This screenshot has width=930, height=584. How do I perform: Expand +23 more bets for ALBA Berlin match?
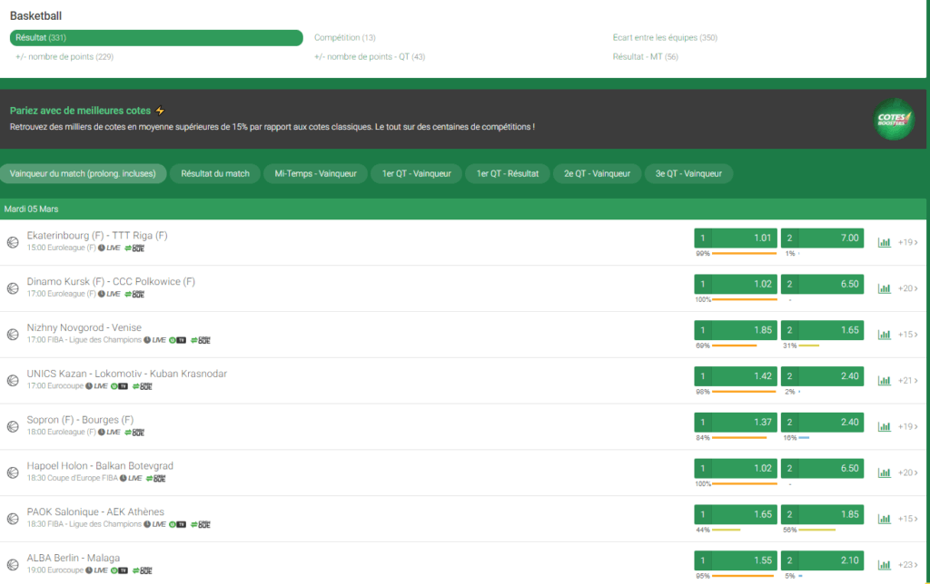pos(907,565)
